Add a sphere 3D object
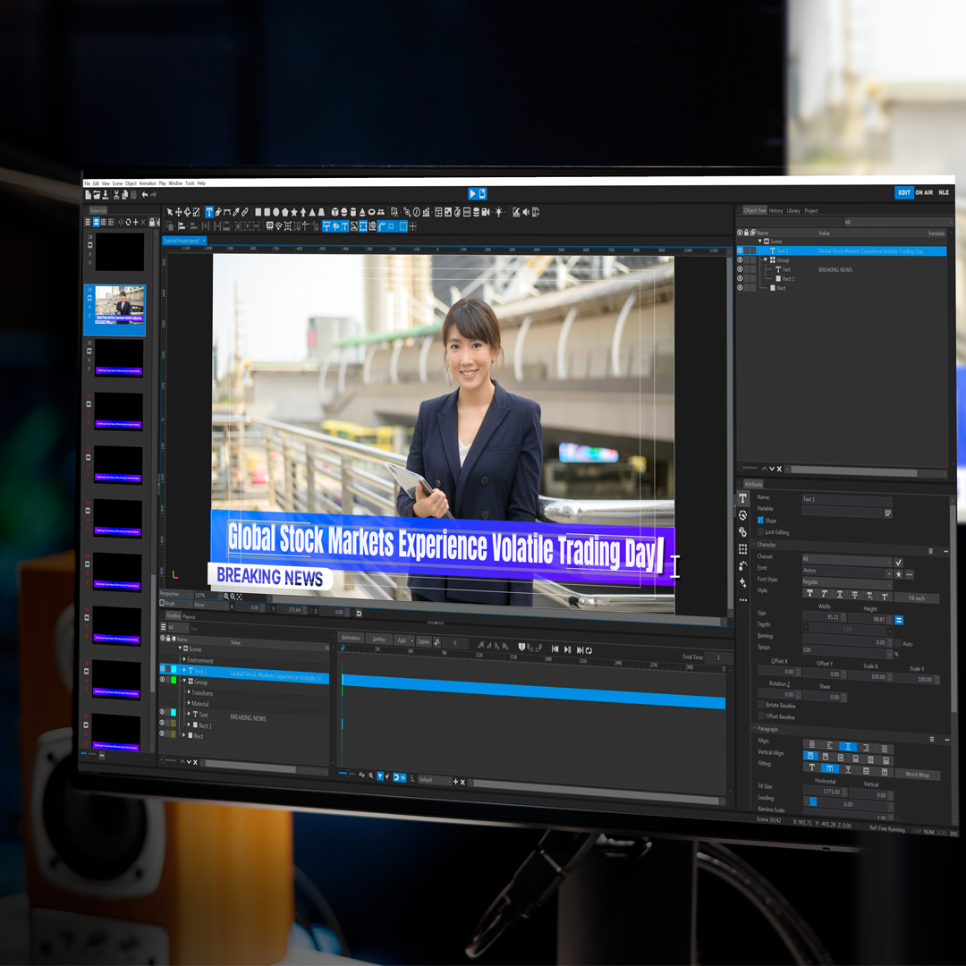The height and width of the screenshot is (966, 966). 343,212
